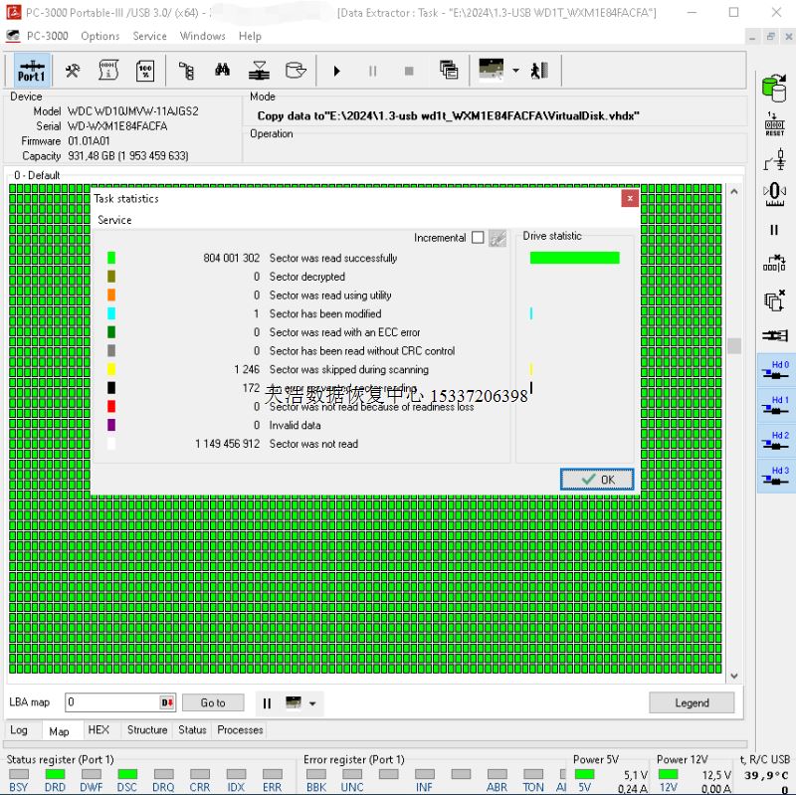Open the hammer and wrench tools icon
The height and width of the screenshot is (795, 796).
coord(73,71)
